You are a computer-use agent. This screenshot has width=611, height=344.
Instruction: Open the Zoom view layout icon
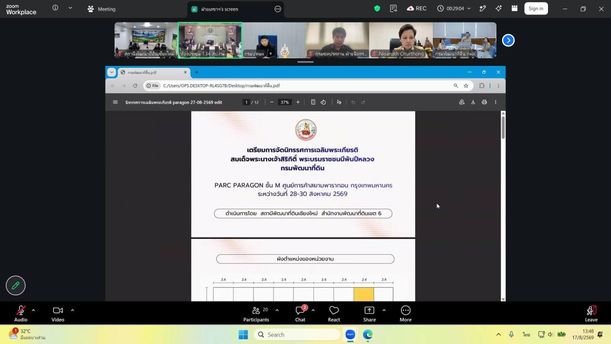click(x=514, y=9)
